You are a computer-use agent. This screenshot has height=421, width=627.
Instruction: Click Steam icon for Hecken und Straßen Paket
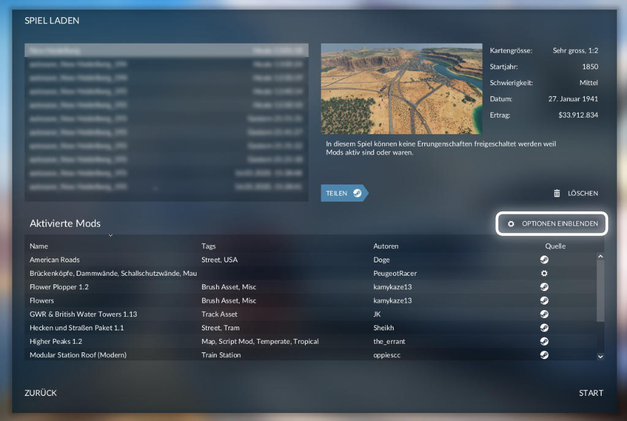pyautogui.click(x=544, y=328)
